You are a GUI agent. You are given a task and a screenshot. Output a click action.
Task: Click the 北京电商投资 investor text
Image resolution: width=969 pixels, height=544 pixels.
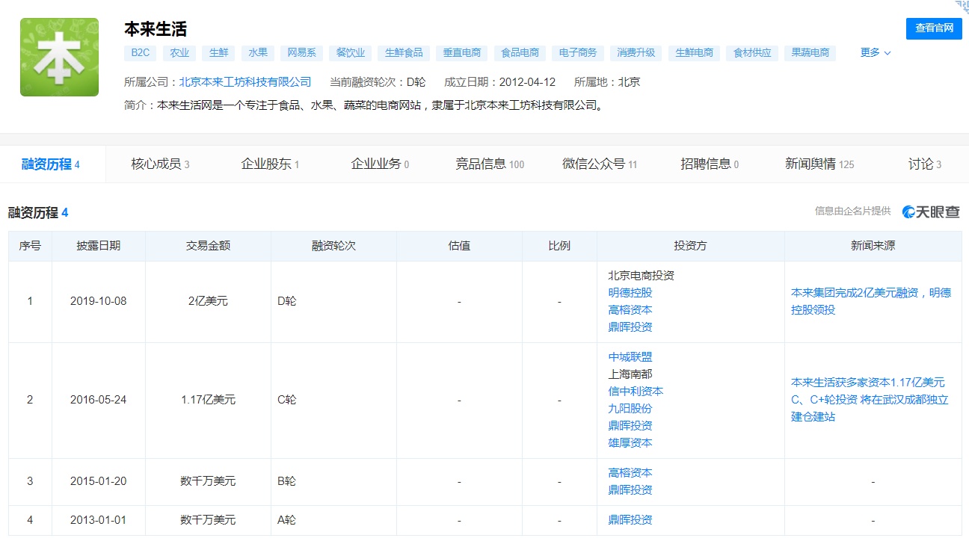[x=642, y=276]
